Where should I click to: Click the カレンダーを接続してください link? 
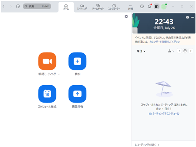click(165, 42)
